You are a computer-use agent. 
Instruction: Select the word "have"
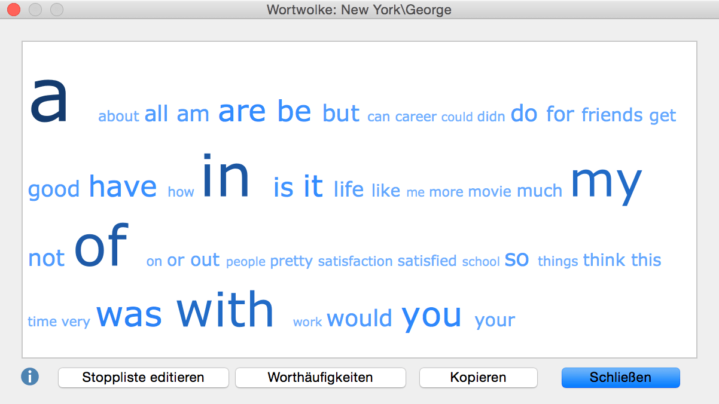[123, 186]
